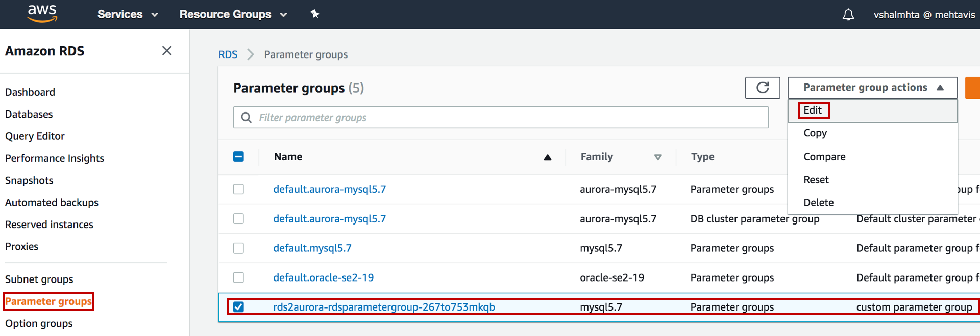980x336 pixels.
Task: Click the RDS breadcrumb link
Action: [x=228, y=54]
